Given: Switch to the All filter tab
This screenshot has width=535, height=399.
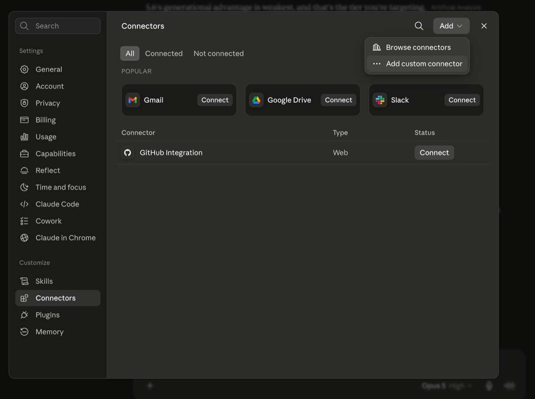Looking at the screenshot, I should (x=130, y=53).
